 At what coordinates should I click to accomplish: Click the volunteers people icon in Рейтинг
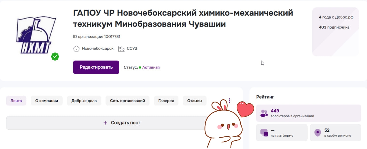[x=264, y=113]
